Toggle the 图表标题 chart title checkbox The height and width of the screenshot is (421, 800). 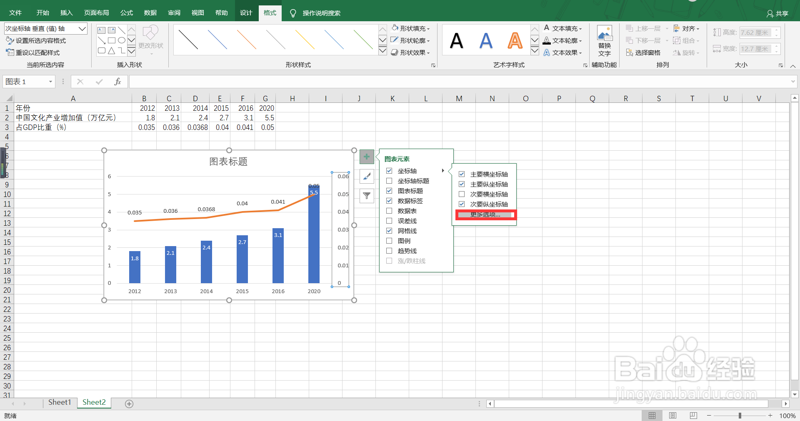coord(389,191)
